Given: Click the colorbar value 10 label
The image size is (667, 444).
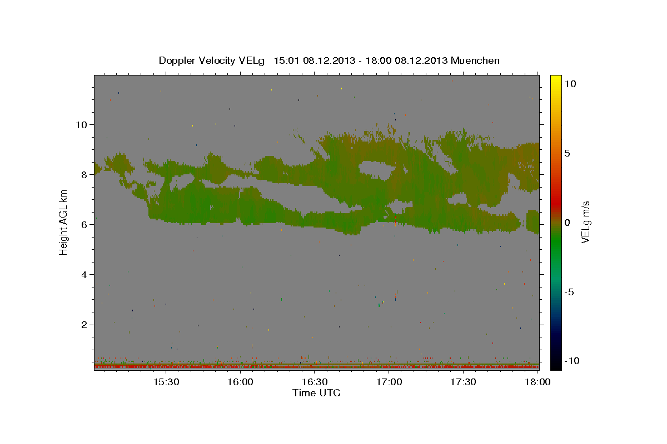Looking at the screenshot, I should click(x=571, y=84).
